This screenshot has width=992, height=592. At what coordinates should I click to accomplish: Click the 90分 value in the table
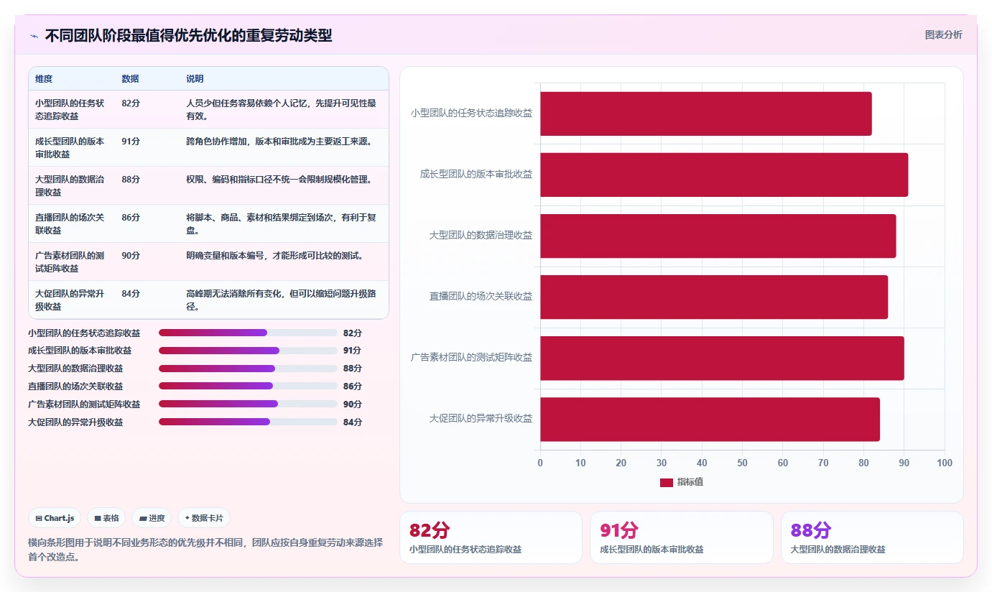[x=131, y=255]
